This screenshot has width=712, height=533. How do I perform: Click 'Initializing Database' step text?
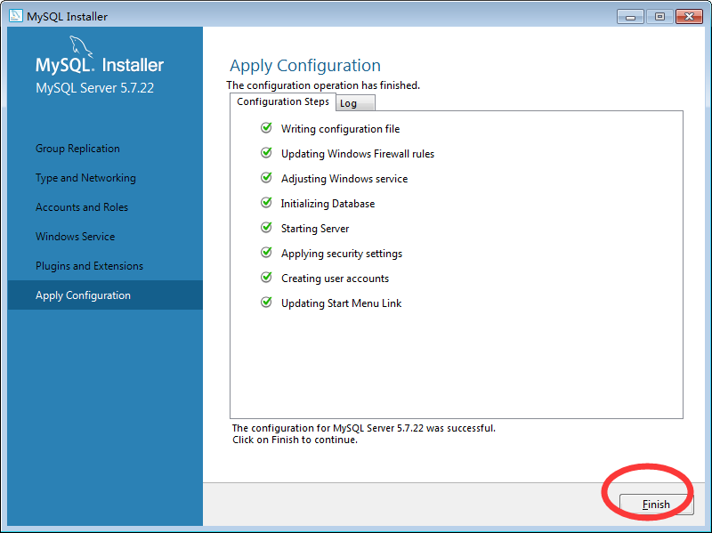click(328, 204)
